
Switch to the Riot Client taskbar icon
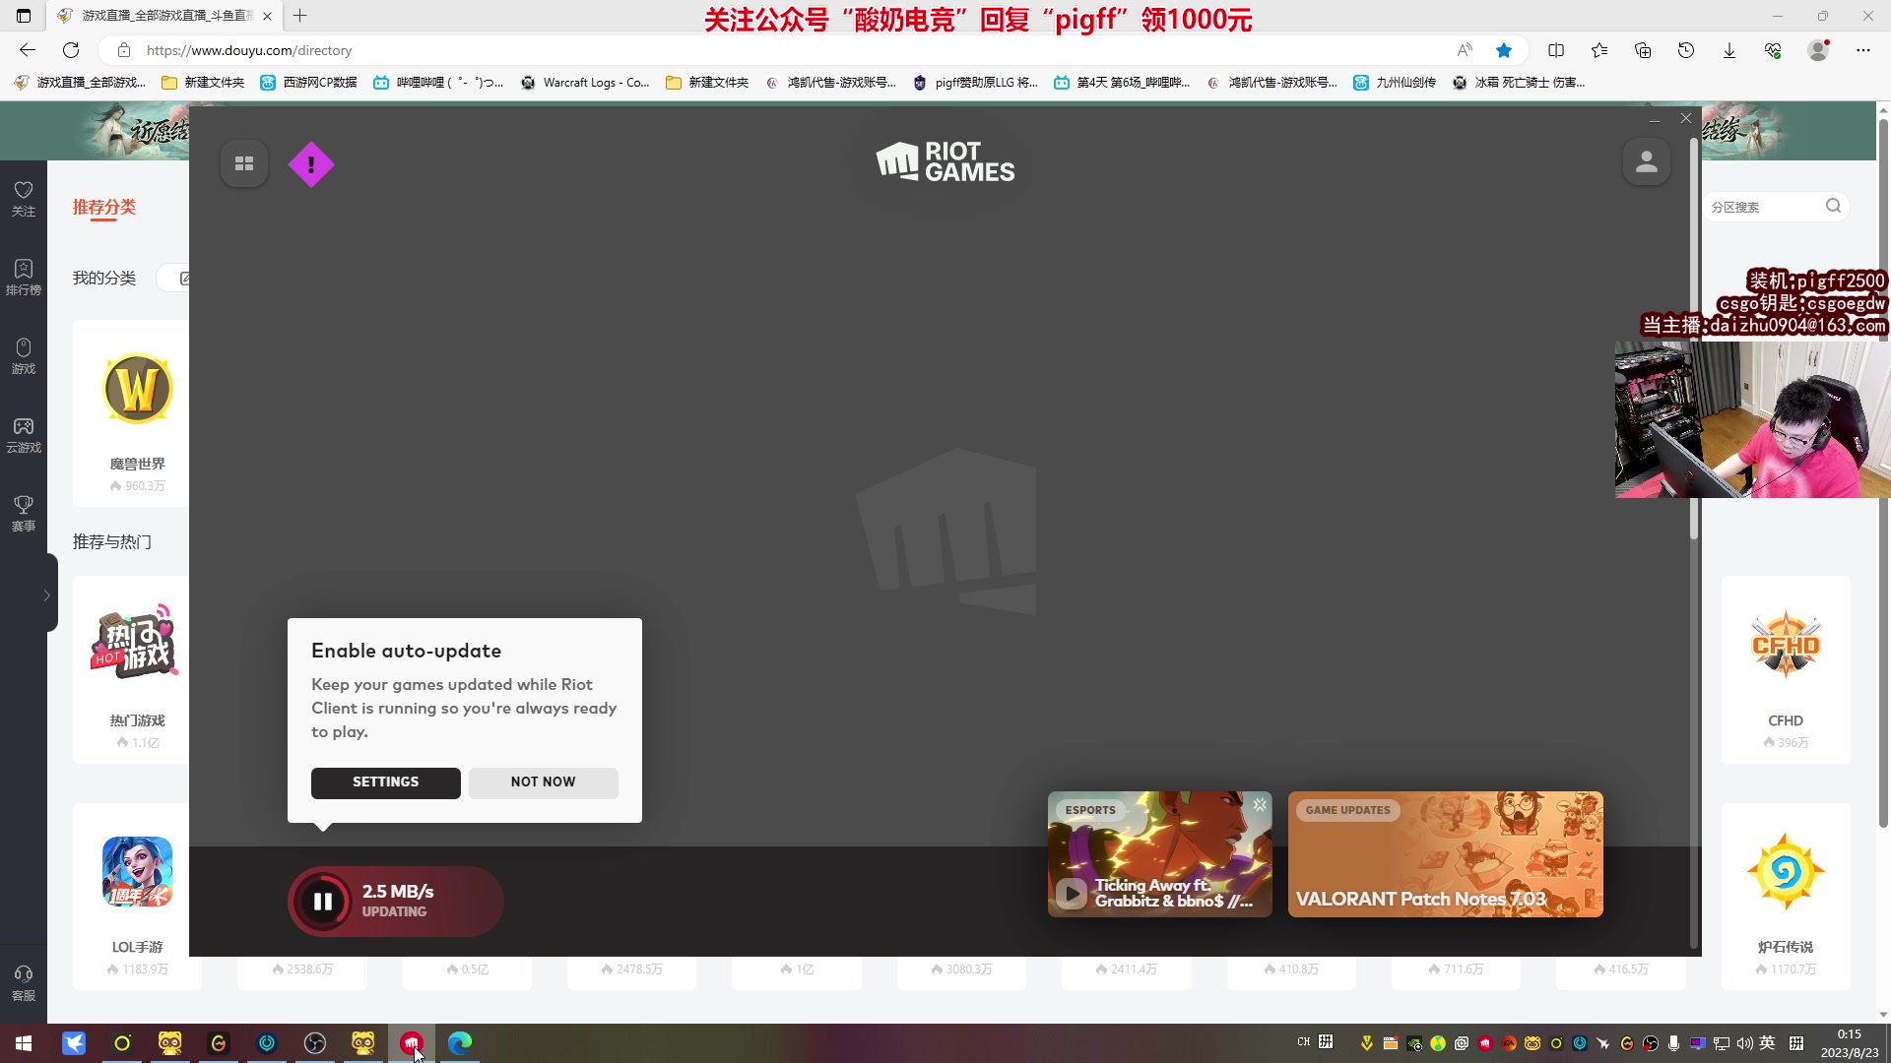[x=411, y=1043]
